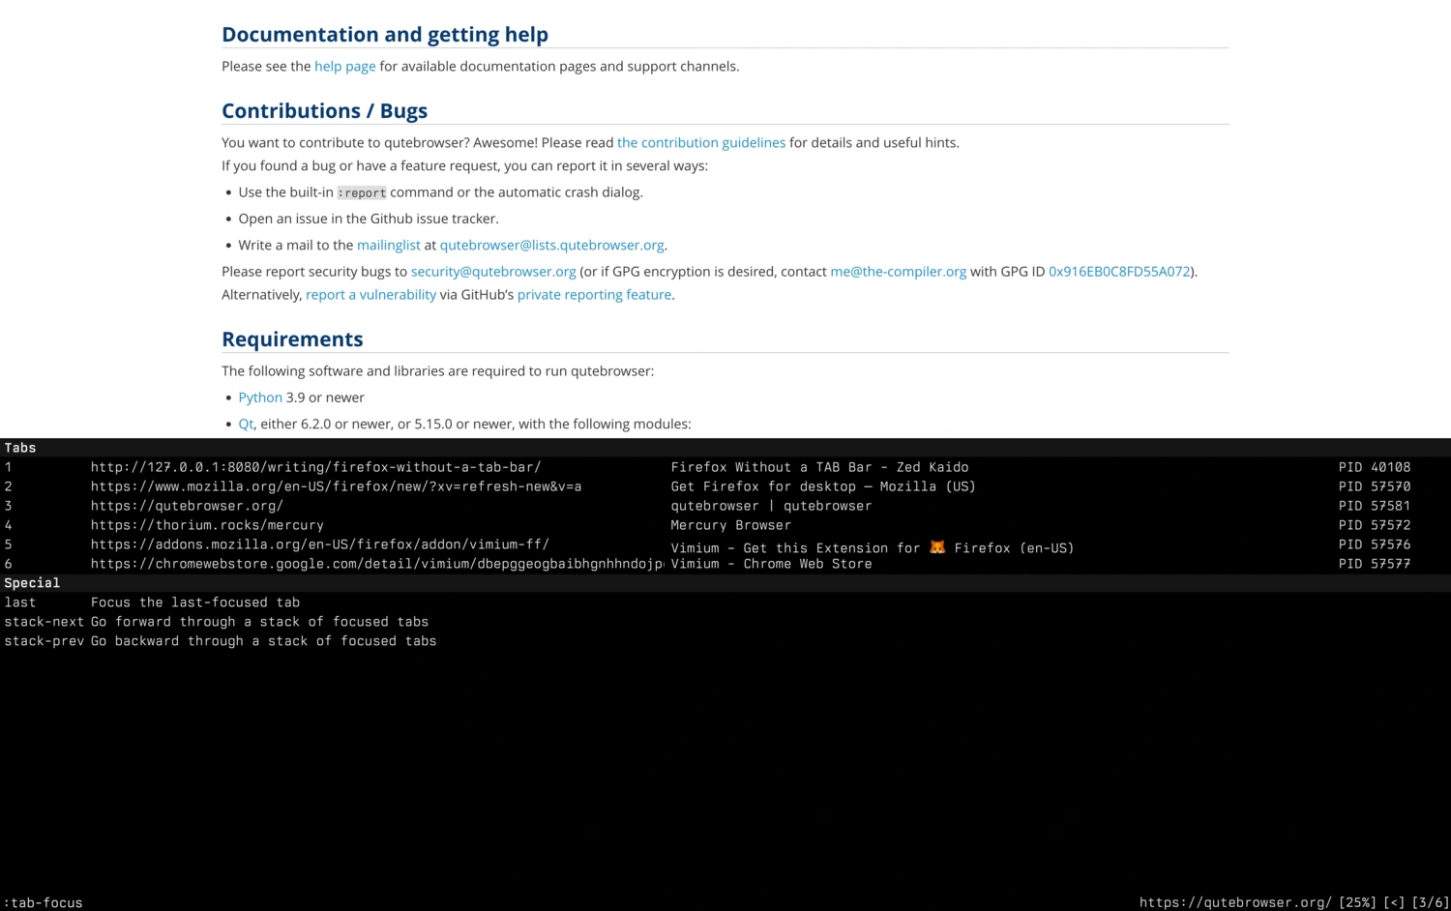
Task: Click 'Vimium - Chrome Web Store' title
Action: coord(771,564)
